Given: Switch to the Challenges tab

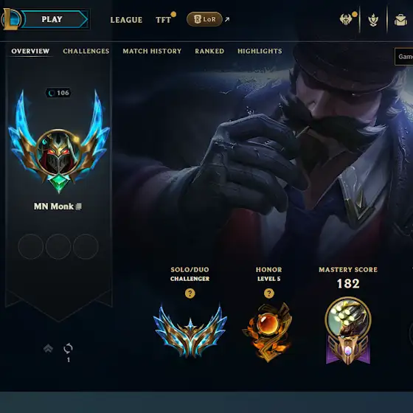Looking at the screenshot, I should coord(86,51).
